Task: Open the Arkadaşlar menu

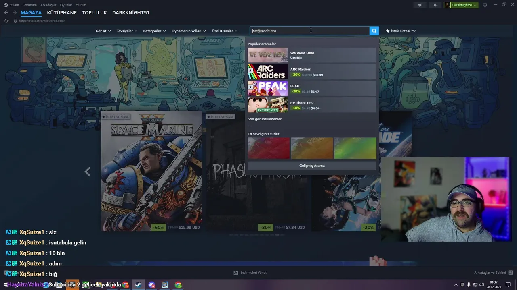Action: point(48,5)
